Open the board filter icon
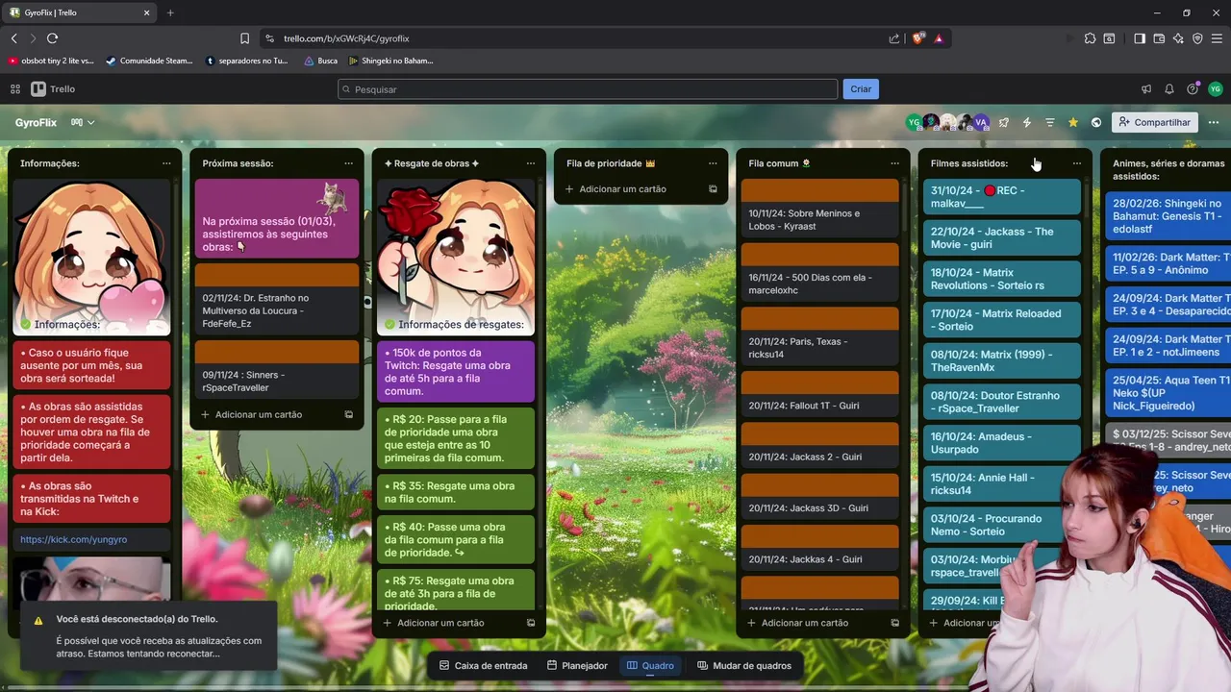The width and height of the screenshot is (1231, 692). (1050, 122)
